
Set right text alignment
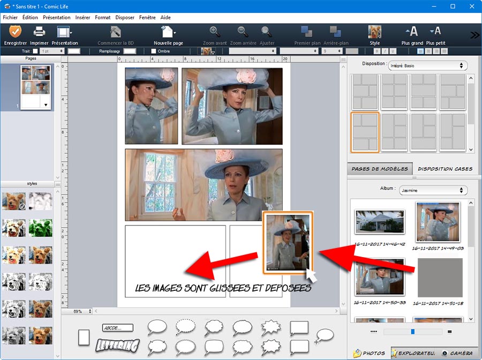click(436, 51)
